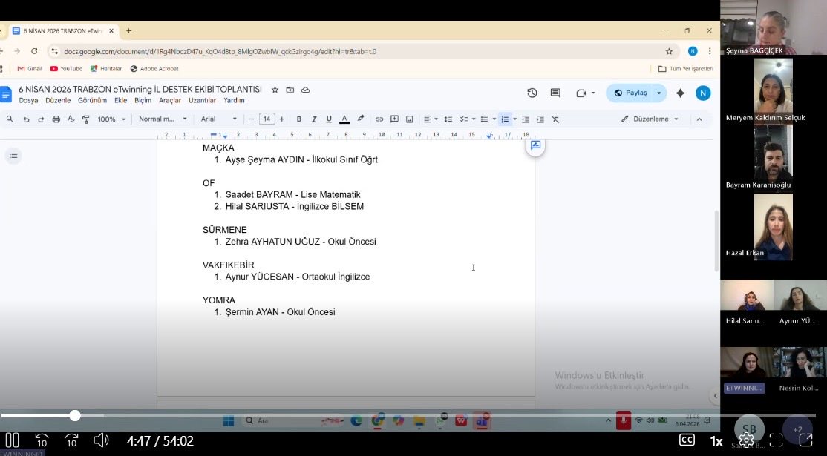Decrease the indent
The image size is (827, 456).
525,119
